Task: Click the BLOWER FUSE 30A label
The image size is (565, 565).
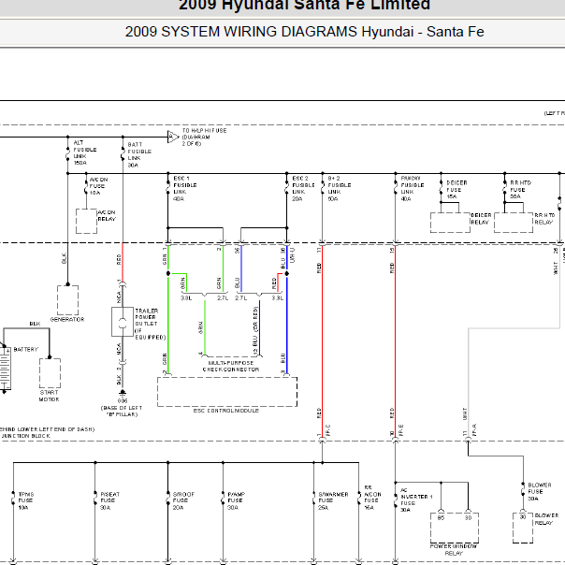Action: point(540,492)
